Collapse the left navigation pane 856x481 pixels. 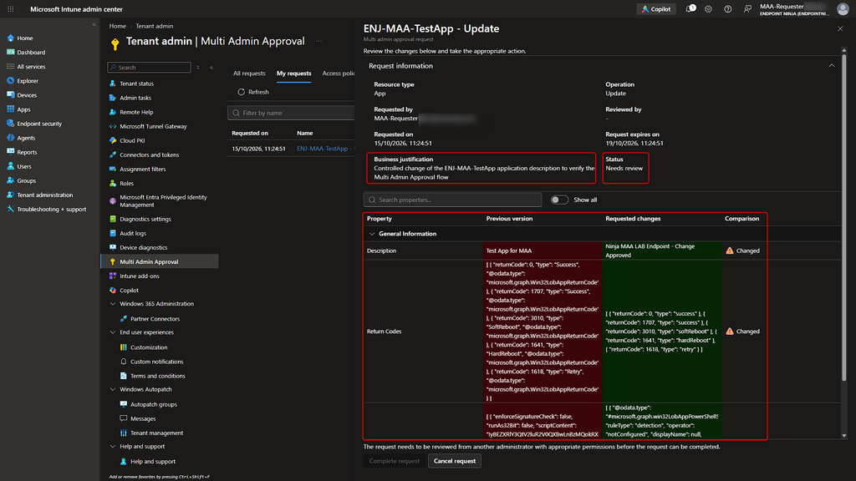click(94, 24)
